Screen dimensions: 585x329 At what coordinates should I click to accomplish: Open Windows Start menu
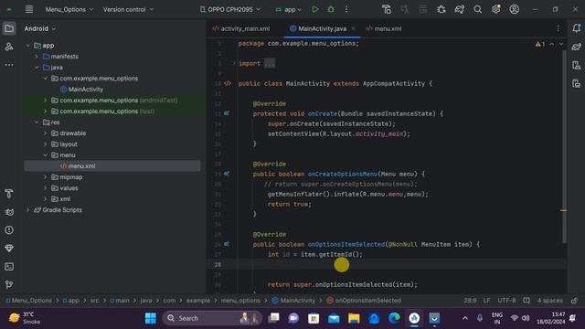point(151,318)
